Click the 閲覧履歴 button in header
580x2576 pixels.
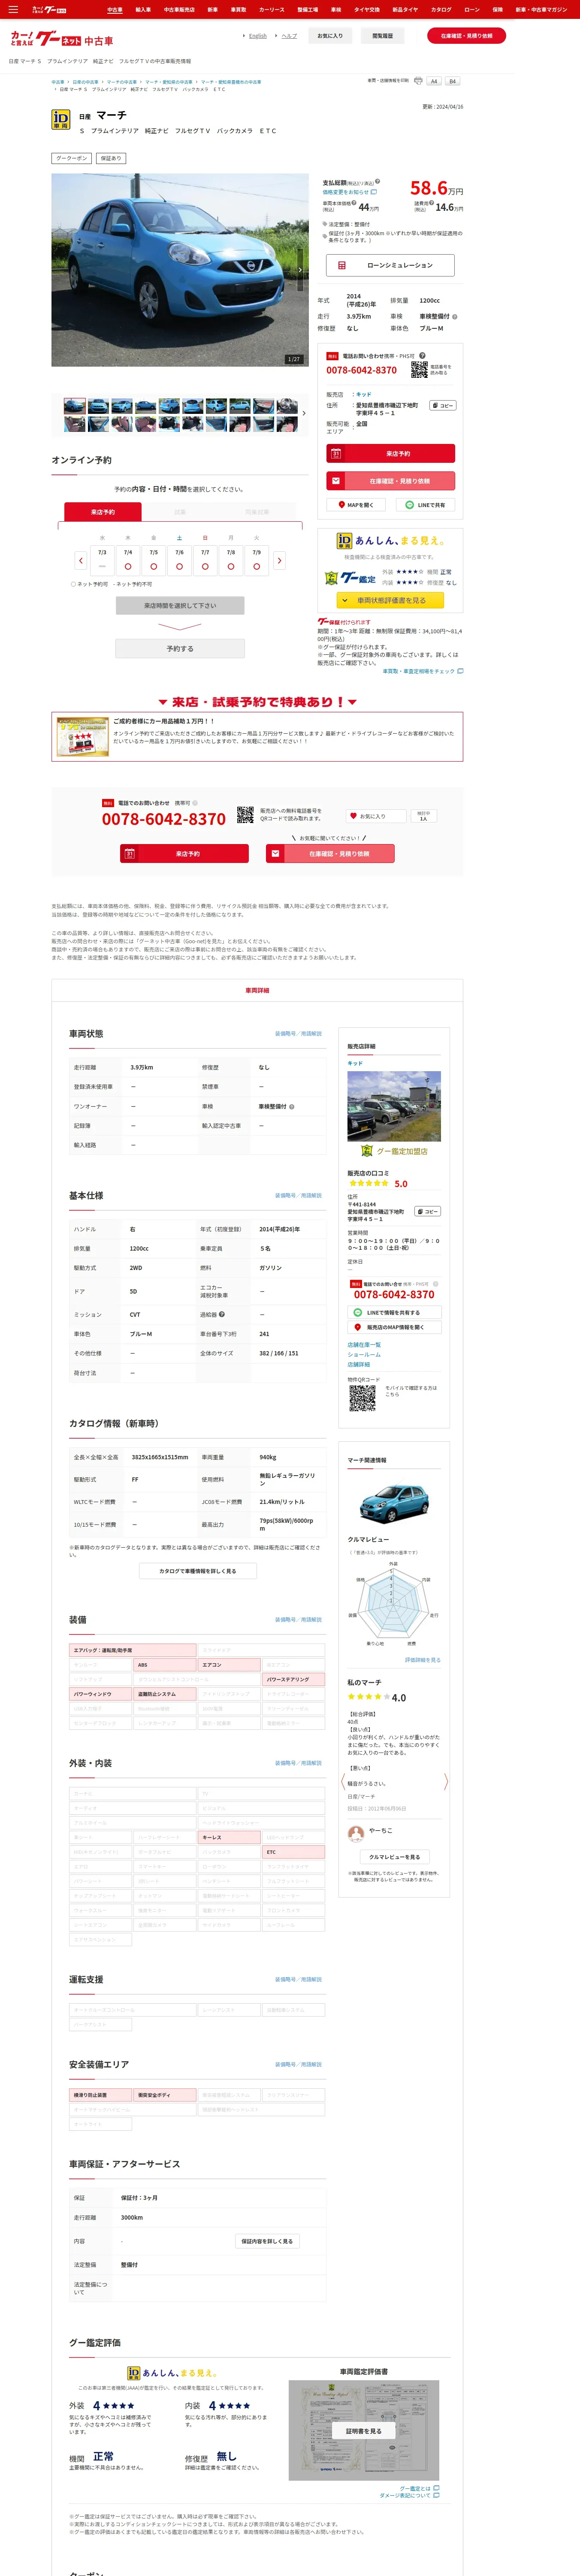(382, 36)
